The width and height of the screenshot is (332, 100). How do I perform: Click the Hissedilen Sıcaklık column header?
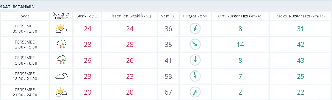coord(130,16)
